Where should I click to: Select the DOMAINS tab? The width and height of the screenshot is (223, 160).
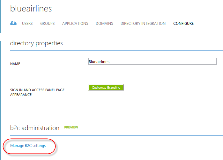point(104,24)
